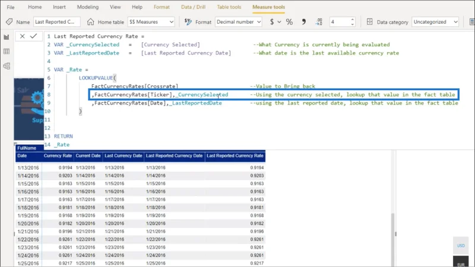The height and width of the screenshot is (267, 475).
Task: Open the Modeling ribbon tab
Action: (87, 7)
